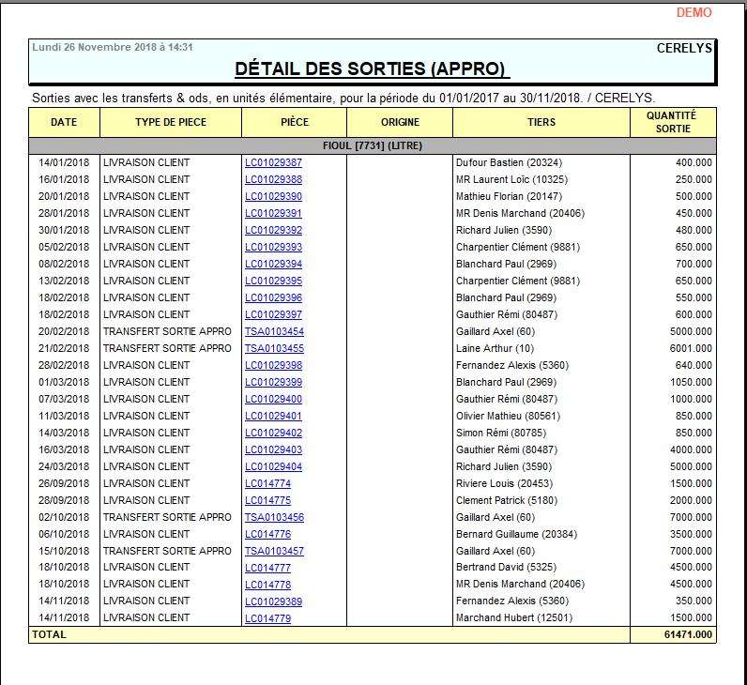Open piece link LC01029388
The image size is (747, 685).
(x=273, y=179)
